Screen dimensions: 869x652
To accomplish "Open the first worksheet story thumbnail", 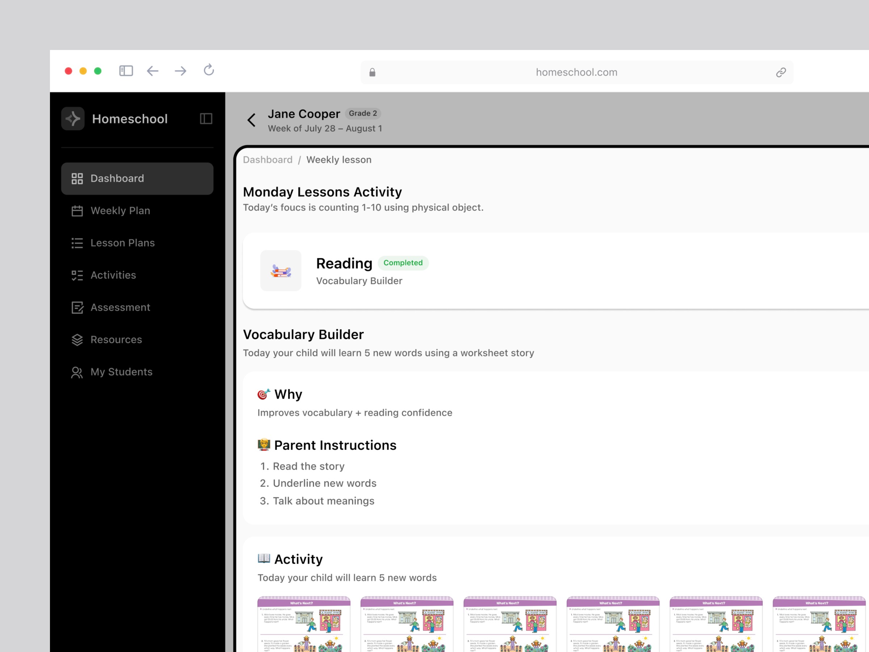I will pyautogui.click(x=304, y=625).
